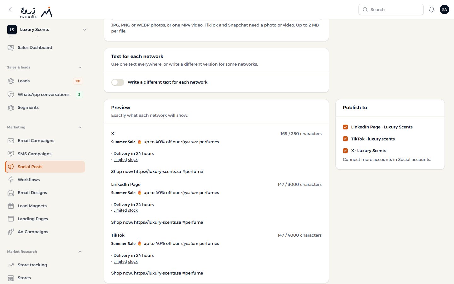The image size is (454, 284).
Task: Click the Store tracking trend icon
Action: tap(11, 265)
